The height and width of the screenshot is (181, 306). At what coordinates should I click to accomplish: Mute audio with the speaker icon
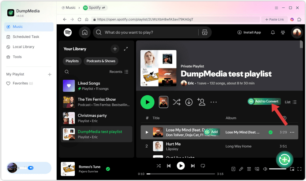265,169
